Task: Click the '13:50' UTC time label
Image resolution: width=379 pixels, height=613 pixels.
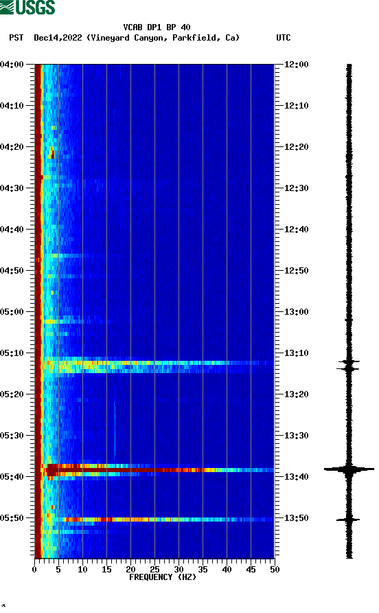Action: point(296,518)
